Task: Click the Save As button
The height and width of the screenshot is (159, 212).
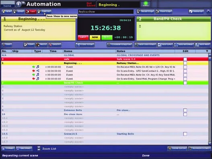Action: [x=44, y=12]
